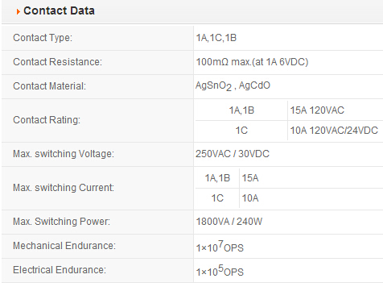The height and width of the screenshot is (291, 383).
Task: Click the Contact Rating label
Action: (47, 120)
